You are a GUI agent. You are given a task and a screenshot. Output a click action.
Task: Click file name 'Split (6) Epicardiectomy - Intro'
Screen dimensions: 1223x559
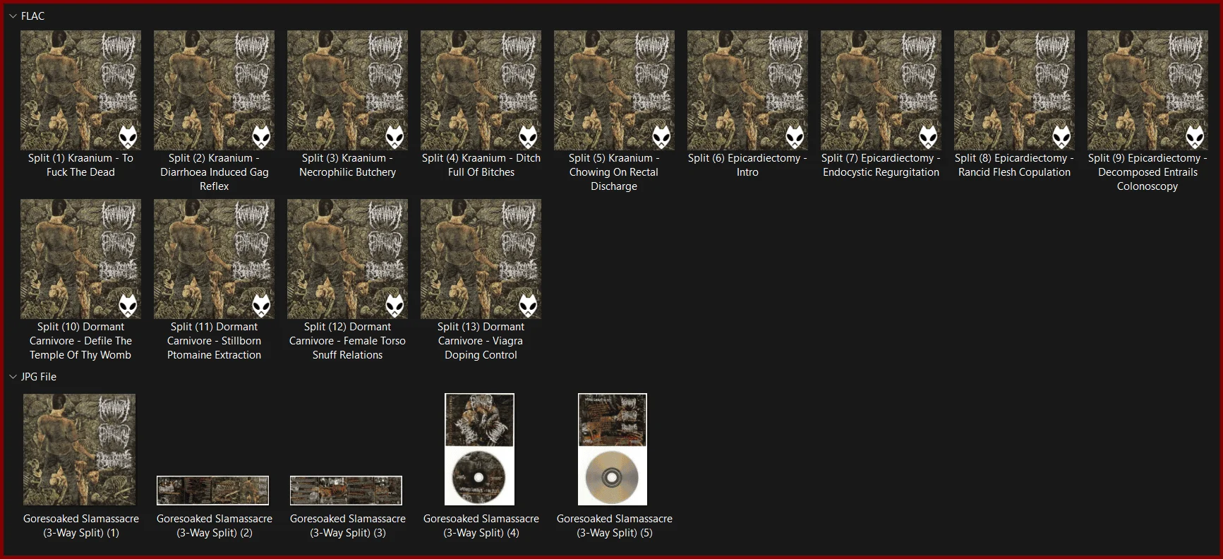coord(747,165)
